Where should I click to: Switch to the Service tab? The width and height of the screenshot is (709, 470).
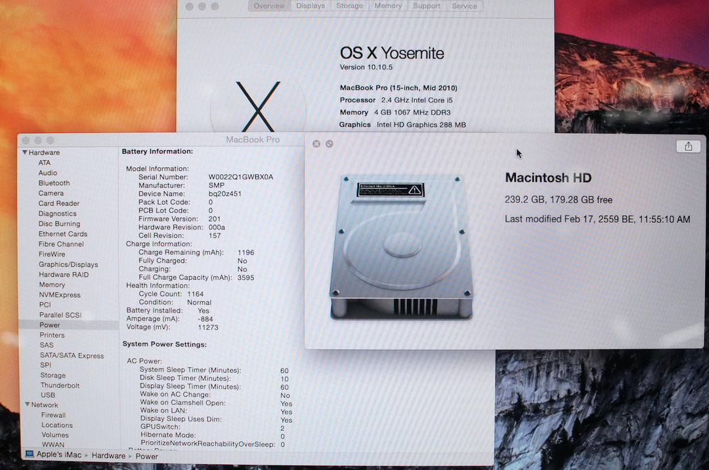tap(464, 6)
